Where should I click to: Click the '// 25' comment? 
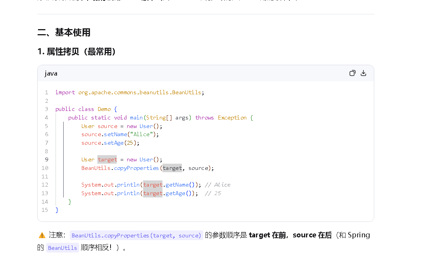(x=213, y=193)
